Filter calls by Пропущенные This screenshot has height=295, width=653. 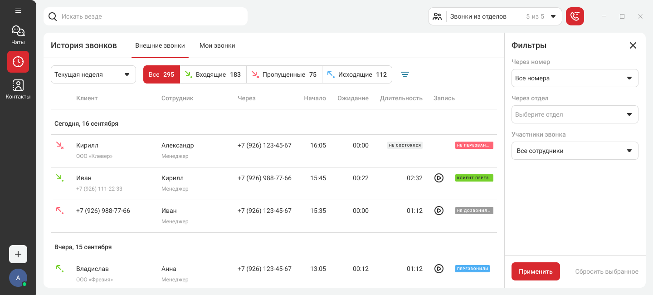tap(284, 74)
